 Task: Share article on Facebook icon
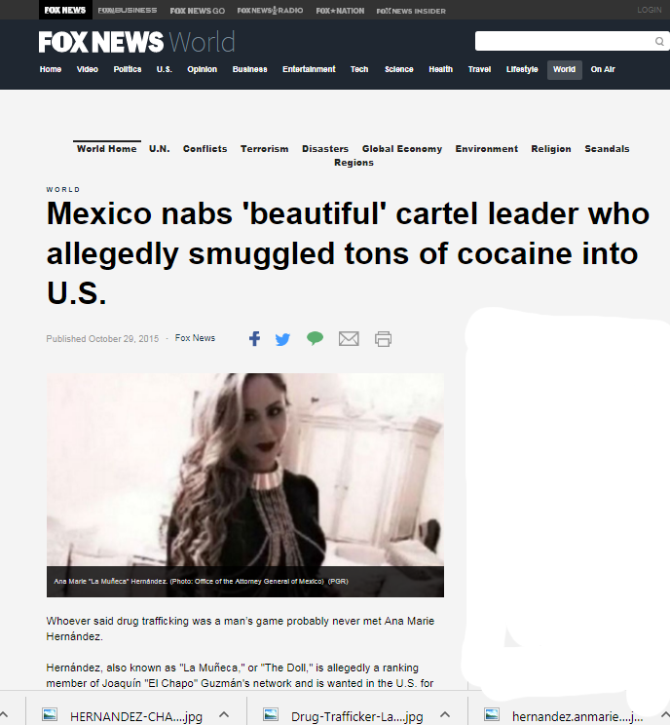click(x=254, y=339)
